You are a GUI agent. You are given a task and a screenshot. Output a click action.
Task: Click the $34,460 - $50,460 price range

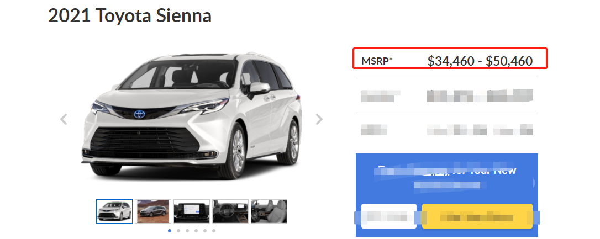[x=480, y=61]
